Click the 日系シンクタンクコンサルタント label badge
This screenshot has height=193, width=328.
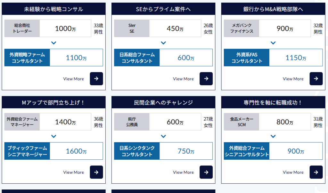coord(137,151)
